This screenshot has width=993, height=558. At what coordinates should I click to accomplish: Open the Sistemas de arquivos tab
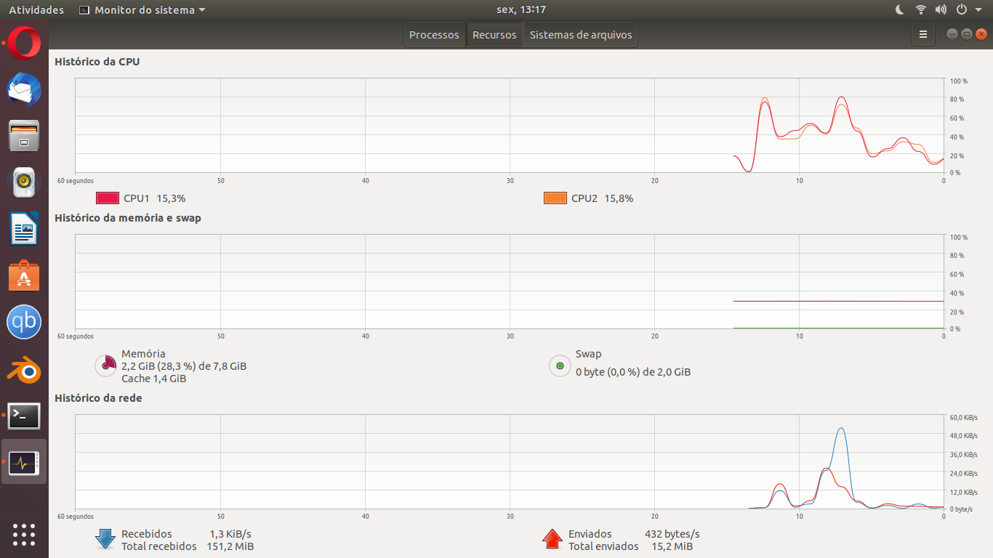point(581,35)
